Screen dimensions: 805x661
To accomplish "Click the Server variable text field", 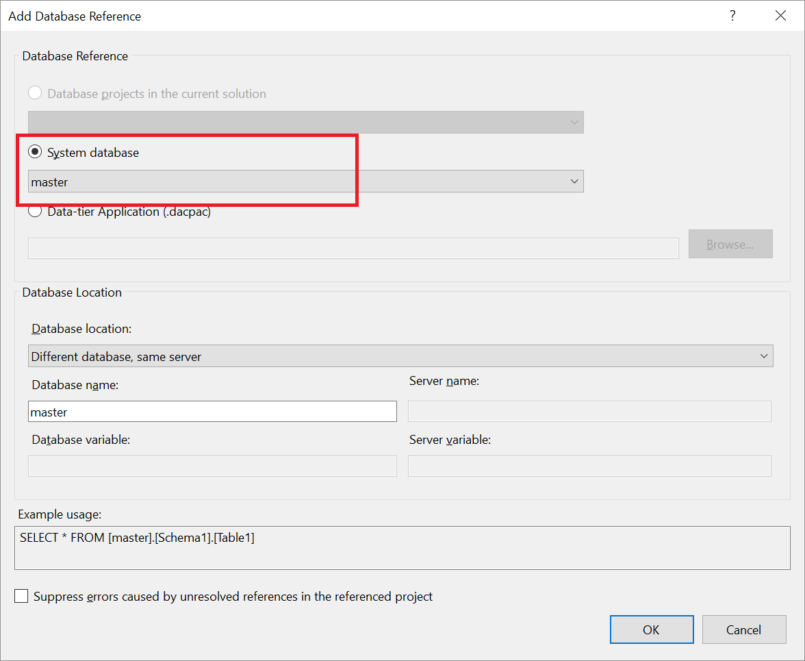I will pyautogui.click(x=589, y=466).
